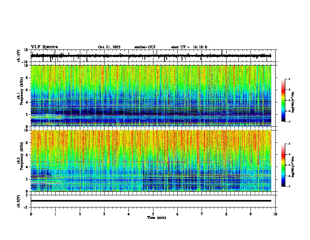
Task: Click the "2" kHz tick of ch.1 spectrogram
Action: (27, 114)
